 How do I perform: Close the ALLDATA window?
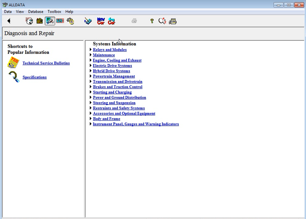click(x=299, y=5)
